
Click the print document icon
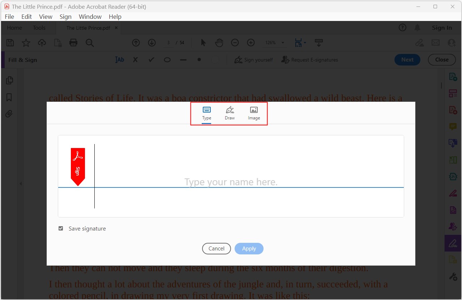73,42
